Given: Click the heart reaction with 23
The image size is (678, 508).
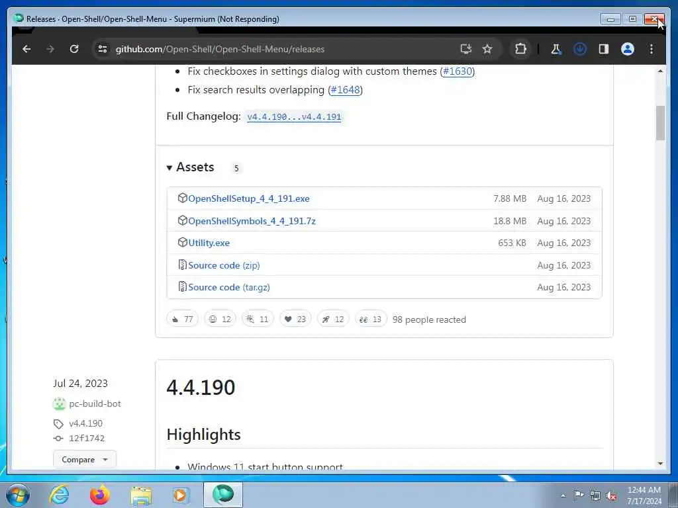Looking at the screenshot, I should (x=295, y=319).
